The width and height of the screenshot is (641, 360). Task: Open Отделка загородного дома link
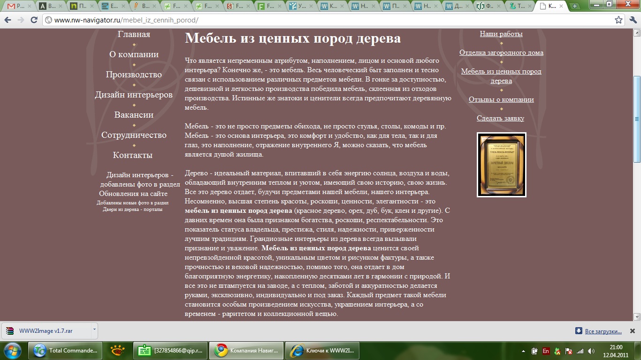click(501, 52)
